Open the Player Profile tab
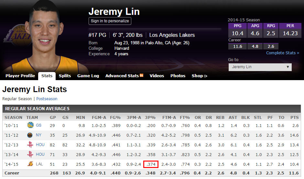The height and width of the screenshot is (179, 304). 20,76
